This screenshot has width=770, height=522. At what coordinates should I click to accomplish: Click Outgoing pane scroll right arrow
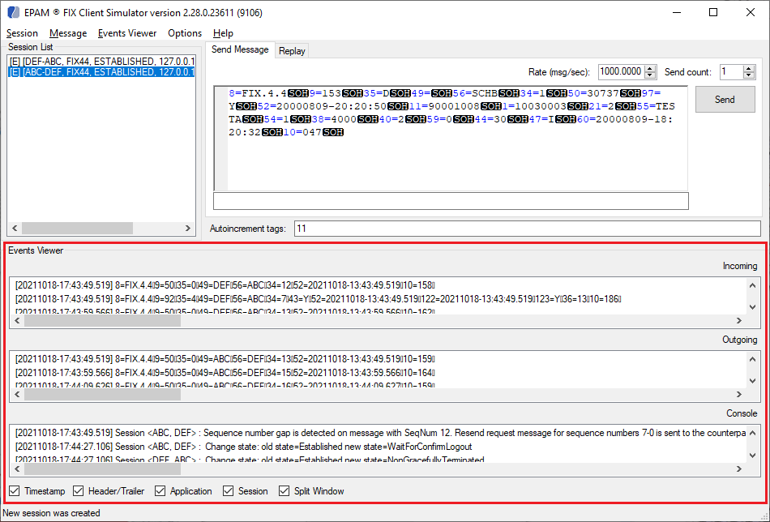tap(739, 394)
